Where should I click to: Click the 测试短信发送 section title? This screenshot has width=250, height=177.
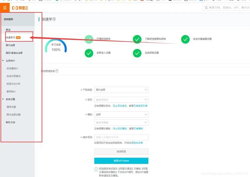click(x=48, y=71)
